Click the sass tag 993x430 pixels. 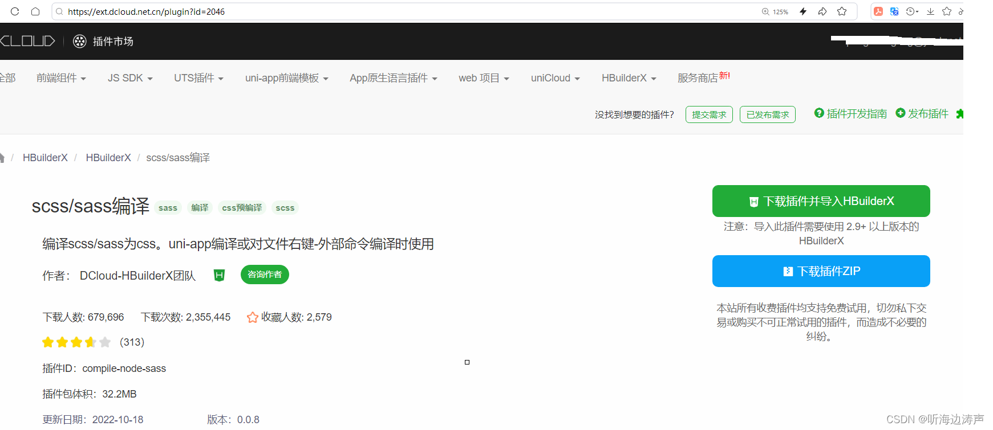coord(168,208)
